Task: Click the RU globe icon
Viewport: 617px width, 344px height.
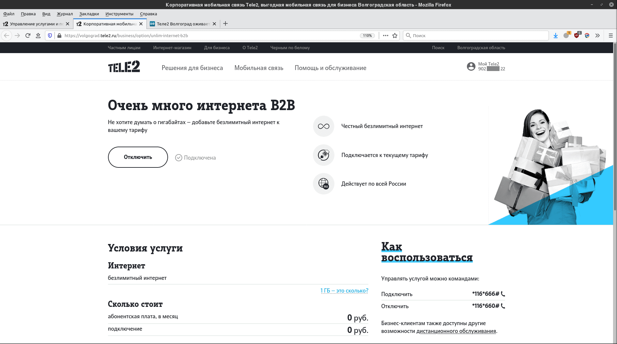Action: [x=324, y=184]
